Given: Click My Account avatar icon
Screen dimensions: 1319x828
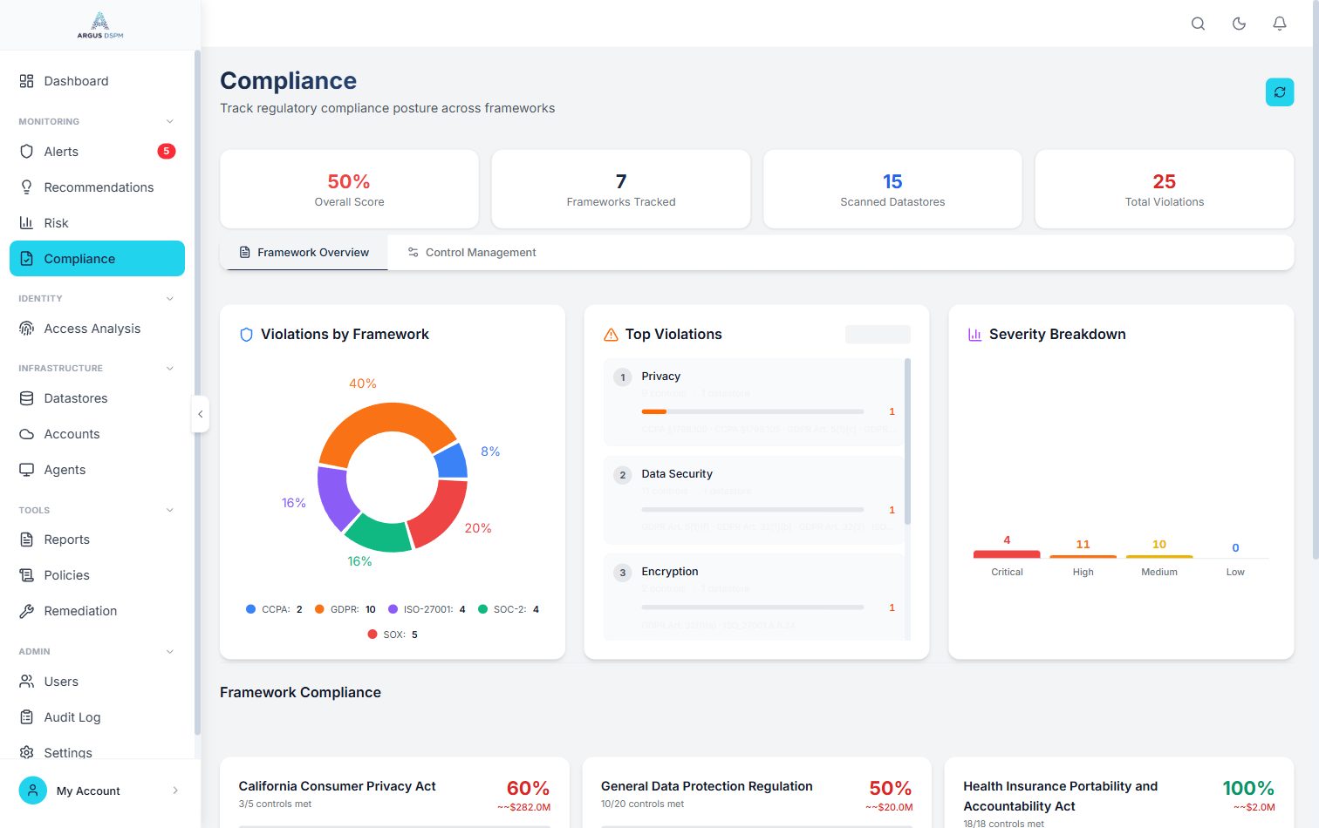Looking at the screenshot, I should [x=33, y=791].
